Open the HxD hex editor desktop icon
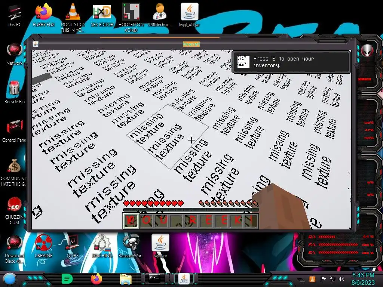This screenshot has height=287, width=383. [x=102, y=14]
